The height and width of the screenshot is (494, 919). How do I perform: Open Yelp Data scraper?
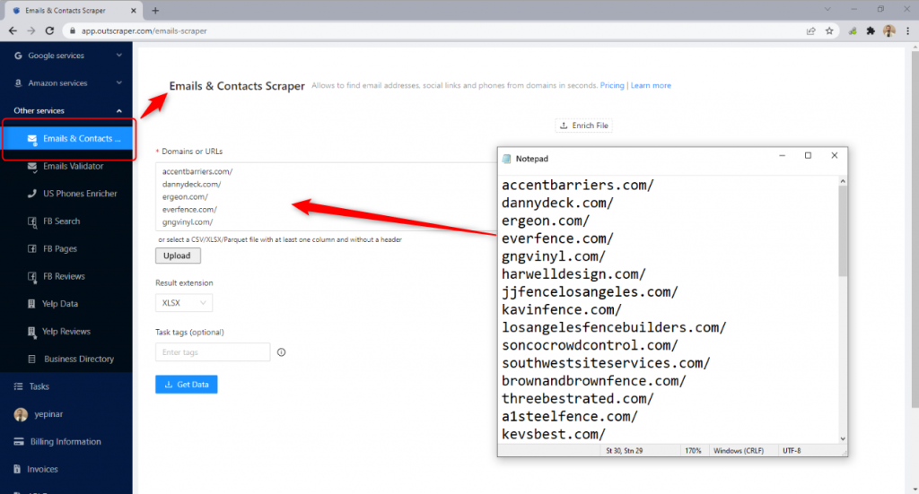tap(59, 304)
